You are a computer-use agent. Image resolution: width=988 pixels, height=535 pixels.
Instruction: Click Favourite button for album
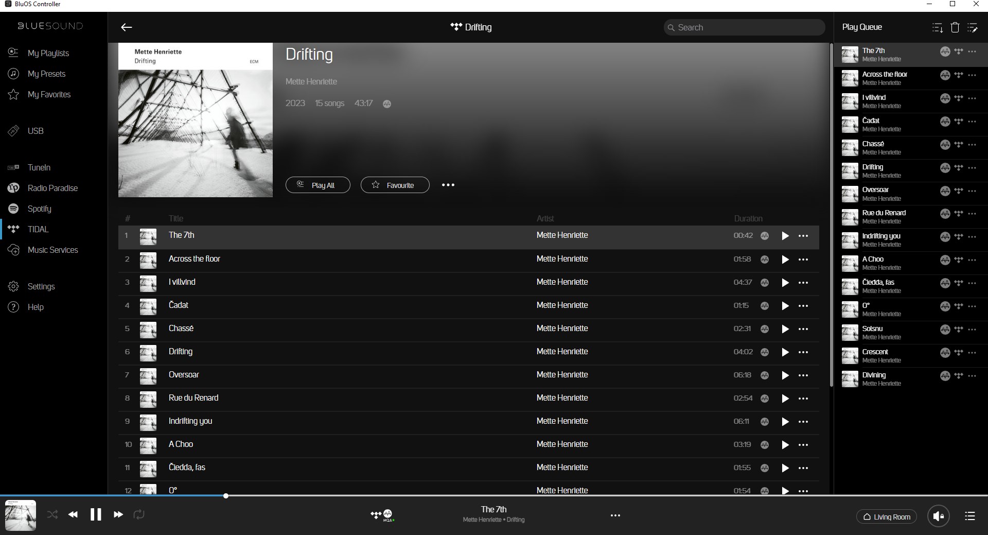pos(395,185)
